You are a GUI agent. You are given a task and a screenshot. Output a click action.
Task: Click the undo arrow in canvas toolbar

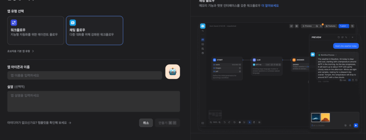click(225, 122)
